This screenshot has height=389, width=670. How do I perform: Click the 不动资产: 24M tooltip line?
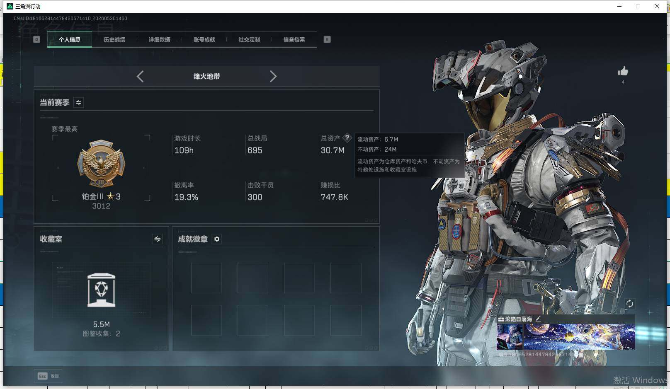coord(377,149)
